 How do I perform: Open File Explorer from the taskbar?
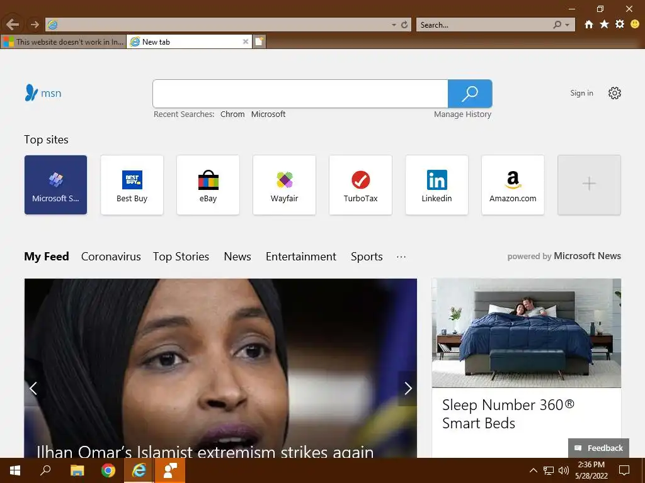(77, 470)
